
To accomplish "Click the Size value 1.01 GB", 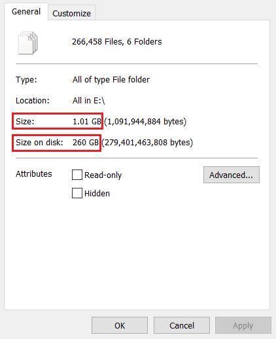I will 87,122.
